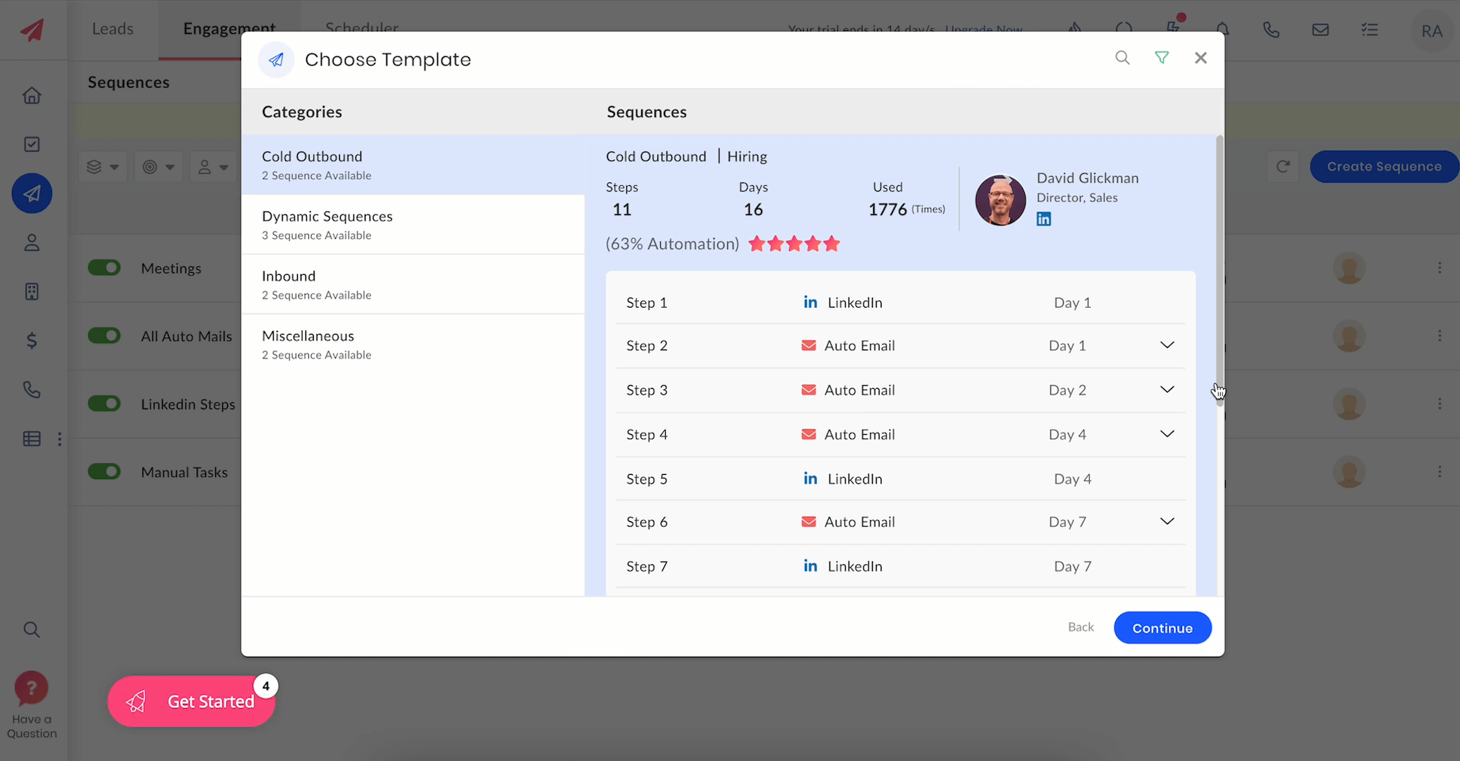Toggle off the Meetings sequence switch
Viewport: 1460px width, 761px height.
104,268
